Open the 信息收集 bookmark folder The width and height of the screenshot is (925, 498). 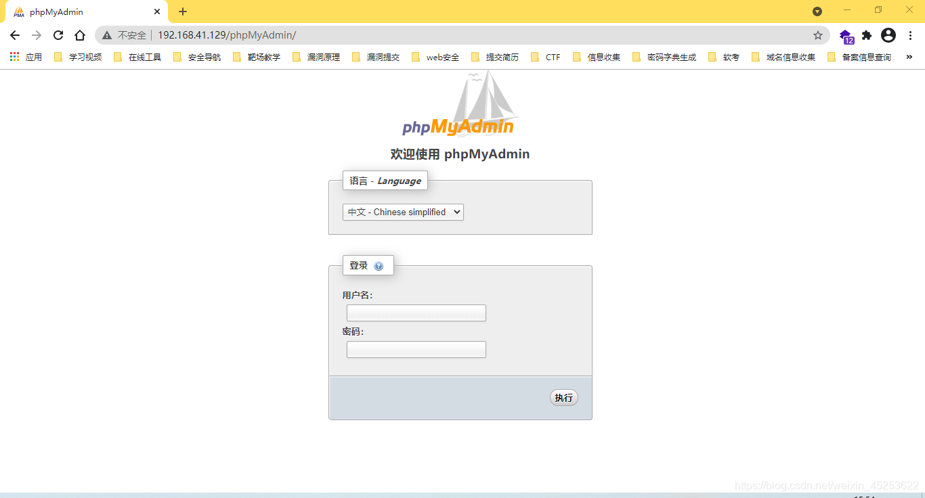(597, 58)
